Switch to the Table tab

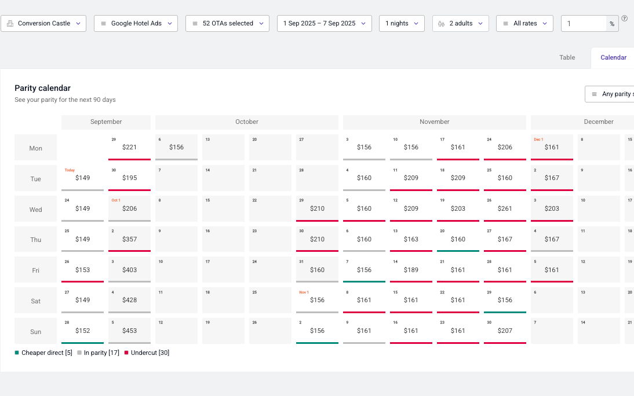coord(567,57)
